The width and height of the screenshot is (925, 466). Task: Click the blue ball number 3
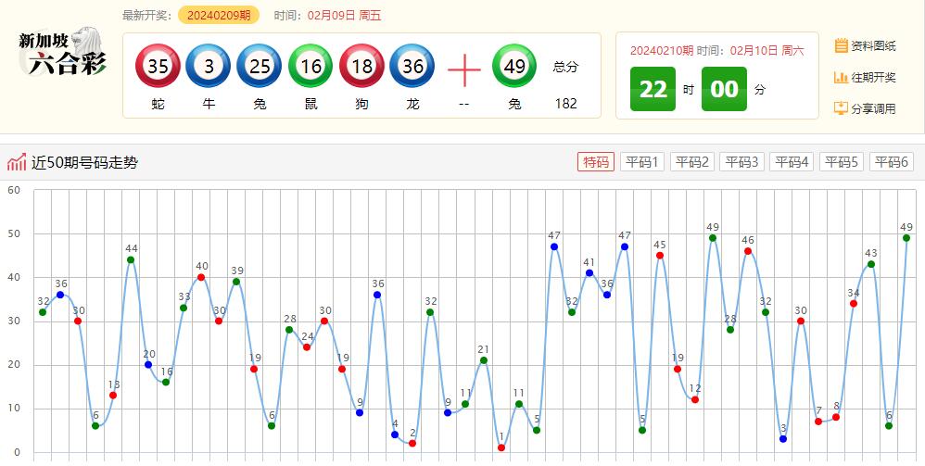coord(209,67)
